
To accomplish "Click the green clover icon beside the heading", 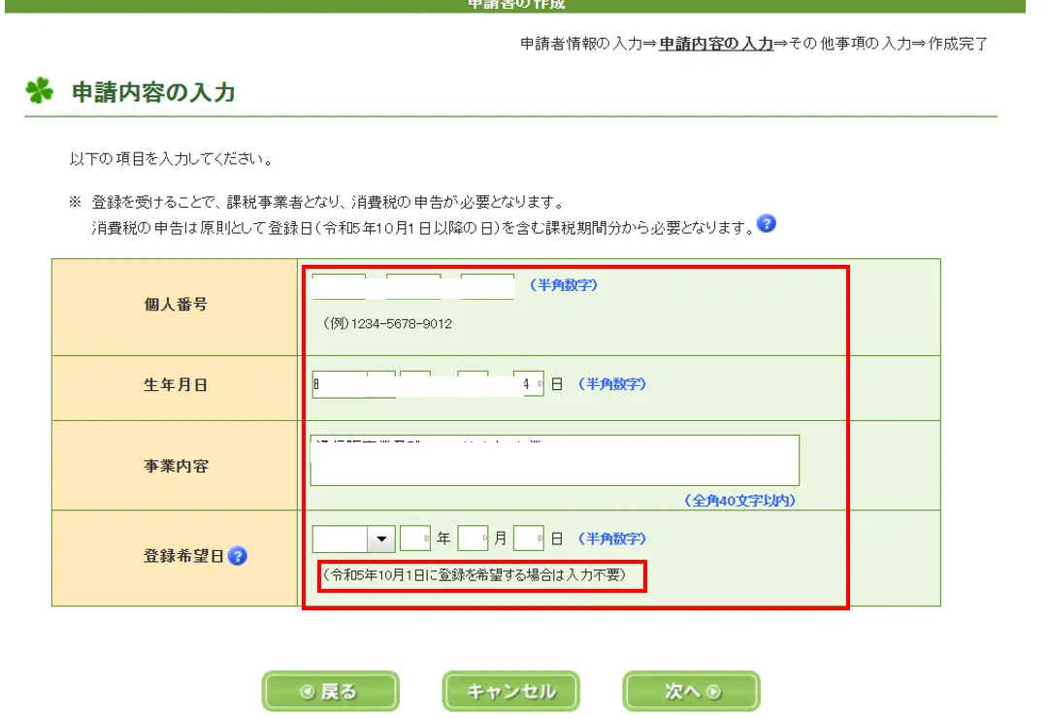I will (x=40, y=92).
